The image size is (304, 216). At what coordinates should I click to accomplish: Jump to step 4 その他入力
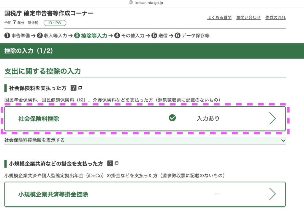coord(129,36)
